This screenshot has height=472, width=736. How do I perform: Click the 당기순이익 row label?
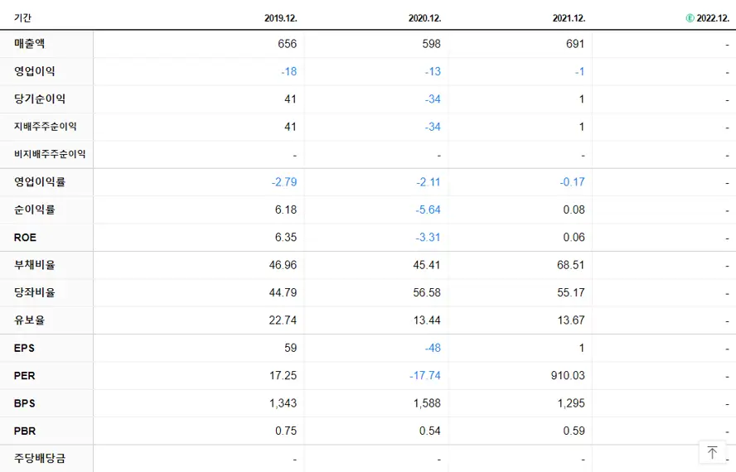click(40, 99)
